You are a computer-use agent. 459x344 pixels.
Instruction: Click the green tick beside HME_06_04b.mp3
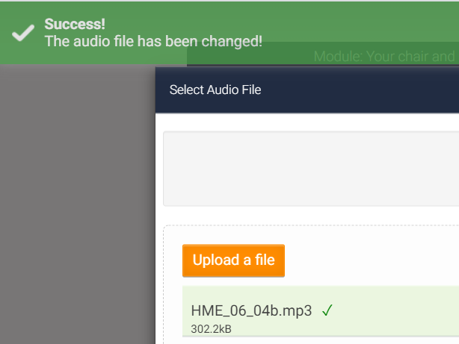327,310
